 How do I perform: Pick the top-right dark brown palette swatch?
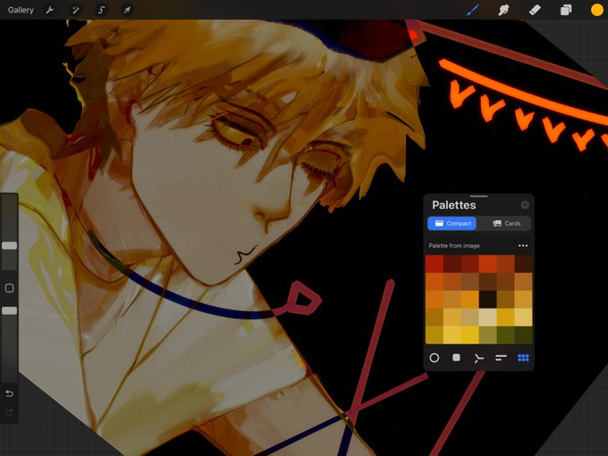(523, 264)
